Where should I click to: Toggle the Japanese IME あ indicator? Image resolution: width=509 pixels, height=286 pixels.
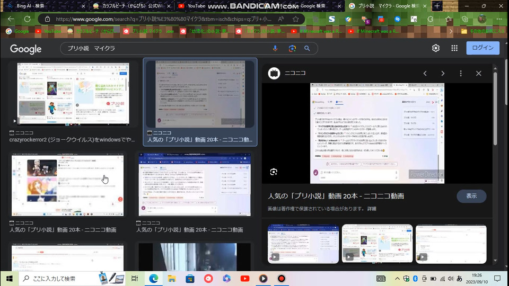pyautogui.click(x=459, y=279)
